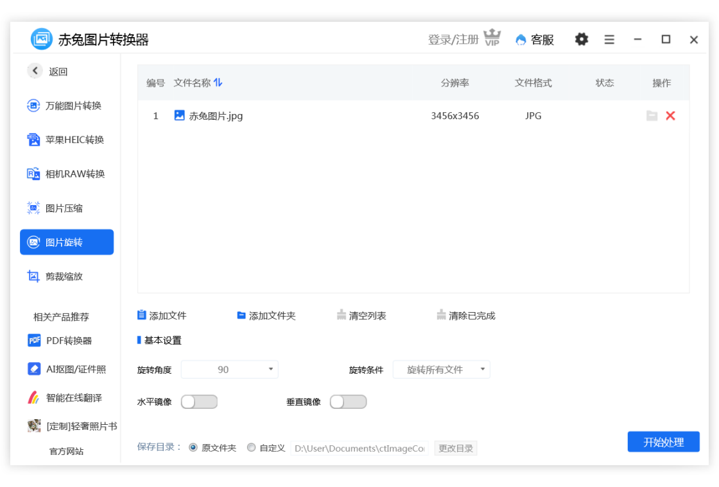Select the 自定义 radio button

coord(251,448)
